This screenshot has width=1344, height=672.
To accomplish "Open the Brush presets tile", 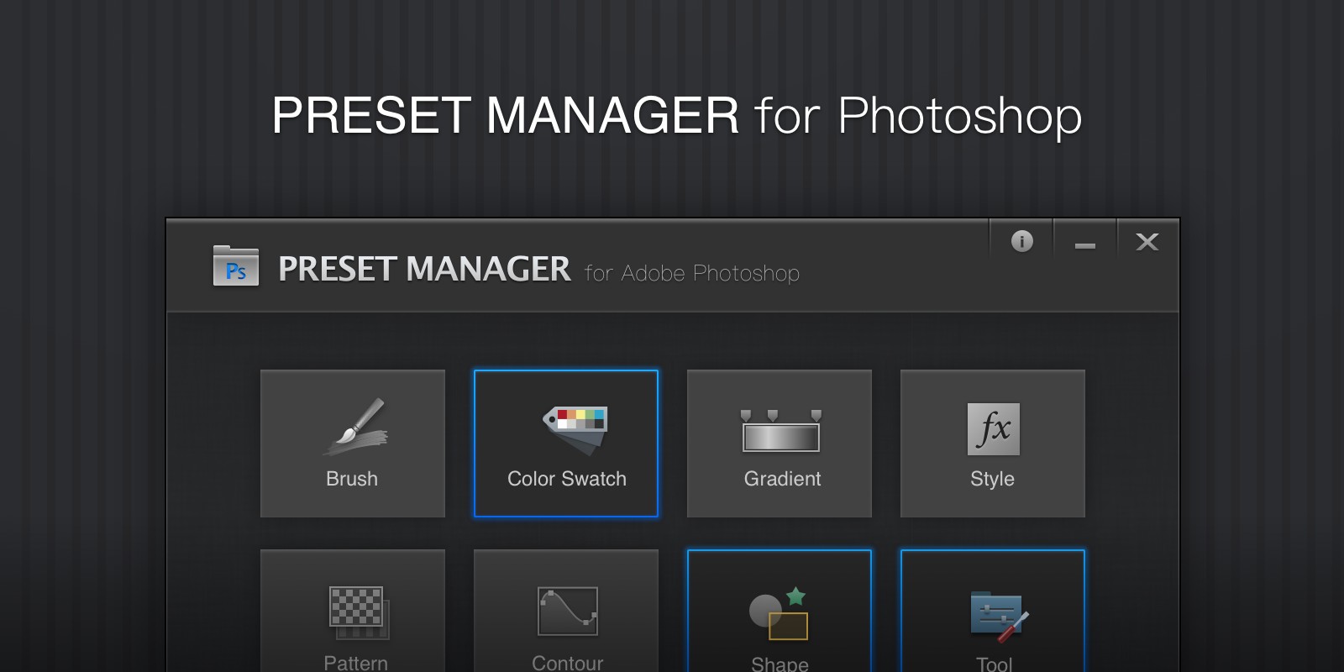I will coord(353,444).
